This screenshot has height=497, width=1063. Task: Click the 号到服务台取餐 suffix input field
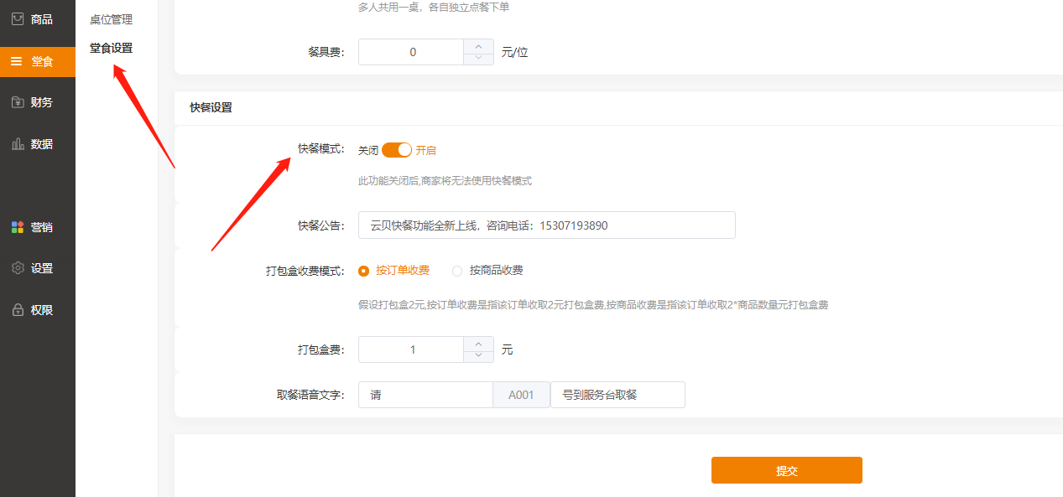[617, 395]
